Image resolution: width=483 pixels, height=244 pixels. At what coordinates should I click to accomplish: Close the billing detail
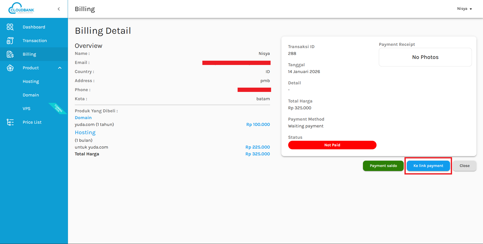(464, 166)
